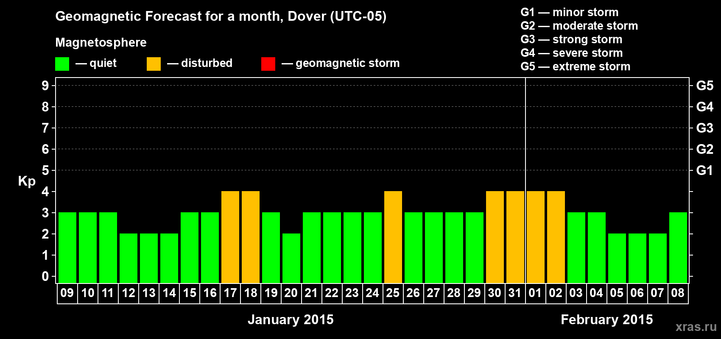
Task: Click the February date cell 05
Action: 617,293
